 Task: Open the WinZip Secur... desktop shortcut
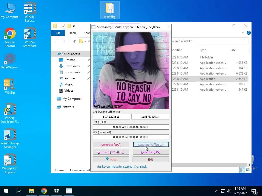[x=30, y=12]
